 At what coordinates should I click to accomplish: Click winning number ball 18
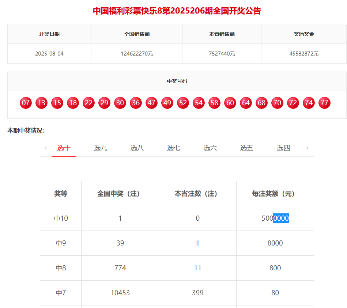[73, 103]
